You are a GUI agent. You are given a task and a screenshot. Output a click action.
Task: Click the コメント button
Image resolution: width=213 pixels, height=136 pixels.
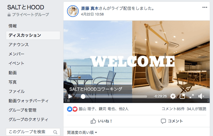pyautogui.click(x=172, y=121)
